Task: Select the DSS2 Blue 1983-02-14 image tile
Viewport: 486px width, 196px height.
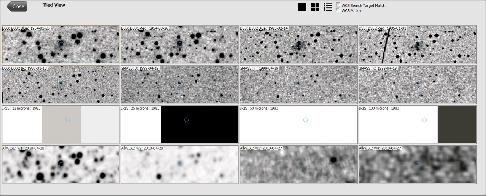Action: click(299, 44)
